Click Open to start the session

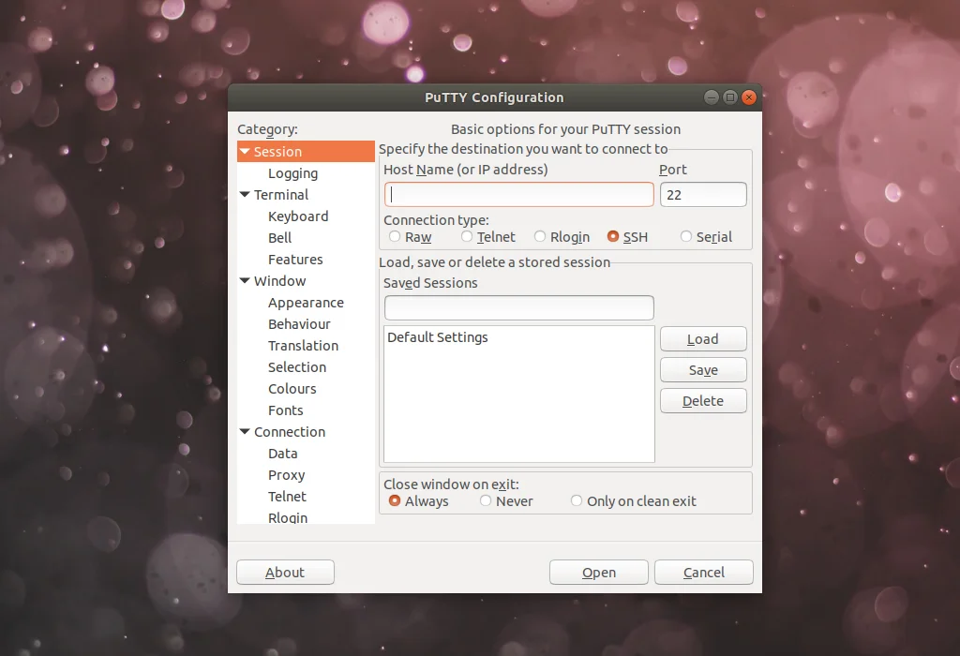(x=599, y=573)
